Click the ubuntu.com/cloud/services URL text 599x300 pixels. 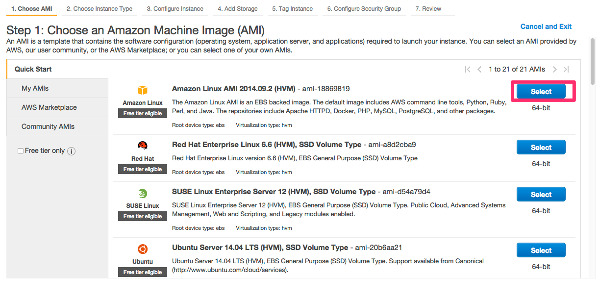230,270
